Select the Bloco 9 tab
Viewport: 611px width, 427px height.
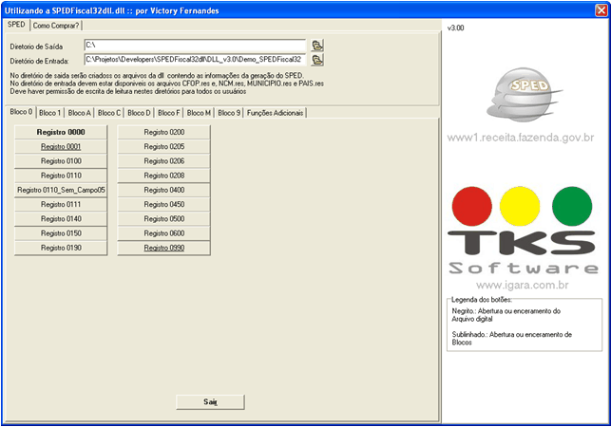(229, 113)
